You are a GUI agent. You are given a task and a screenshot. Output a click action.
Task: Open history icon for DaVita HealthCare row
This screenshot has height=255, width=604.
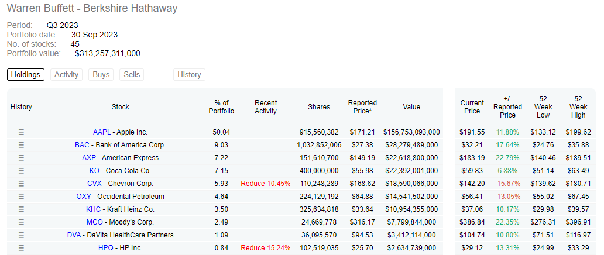tap(21, 235)
